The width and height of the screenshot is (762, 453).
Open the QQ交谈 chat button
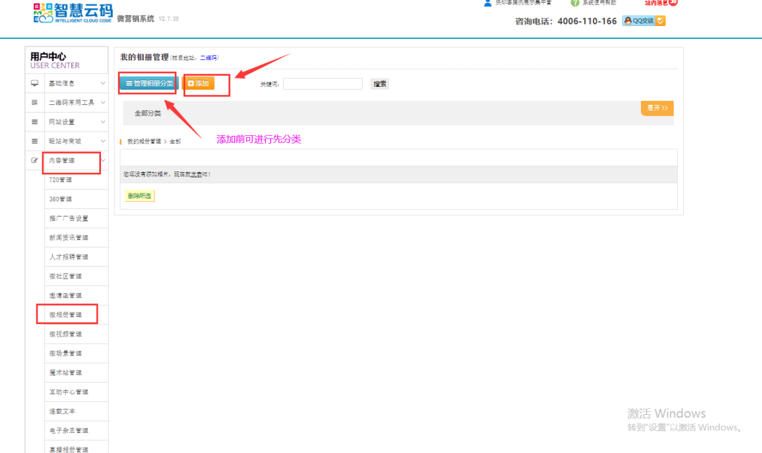click(644, 21)
